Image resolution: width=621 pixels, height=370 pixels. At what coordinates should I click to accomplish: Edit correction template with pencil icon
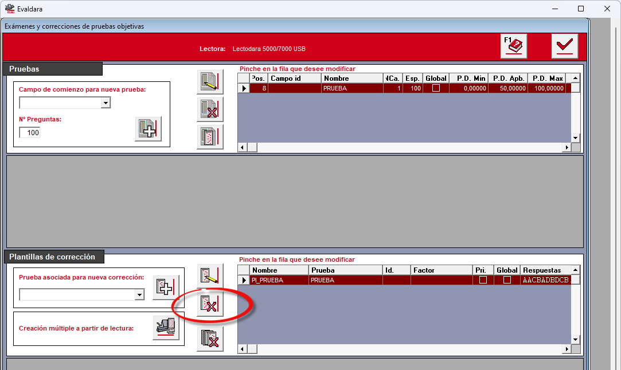click(x=210, y=276)
